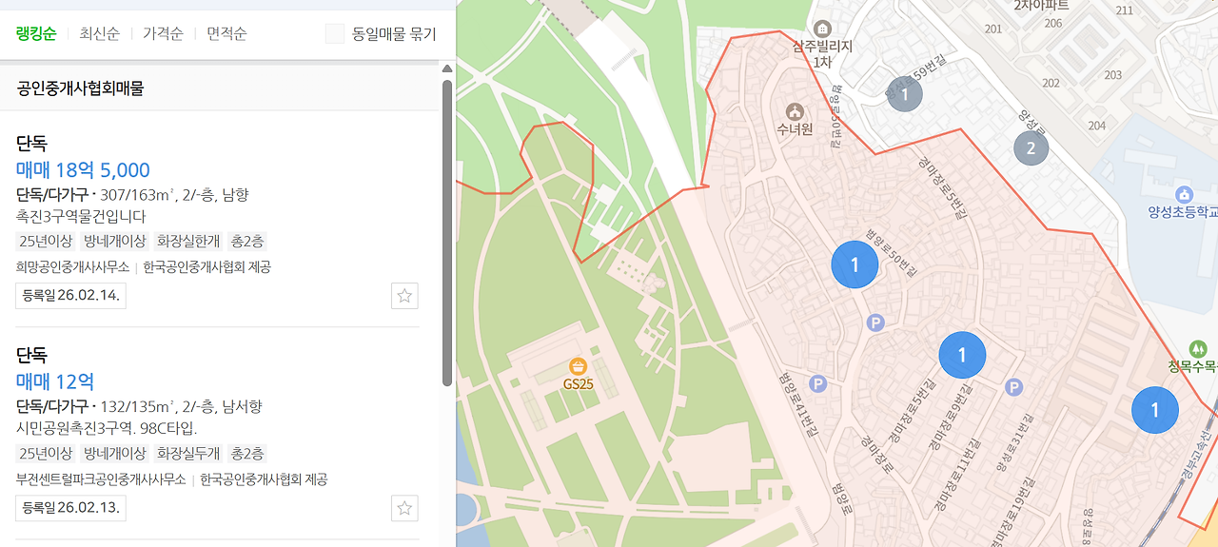
Task: Open the 매매 12억 listing
Action: [55, 382]
